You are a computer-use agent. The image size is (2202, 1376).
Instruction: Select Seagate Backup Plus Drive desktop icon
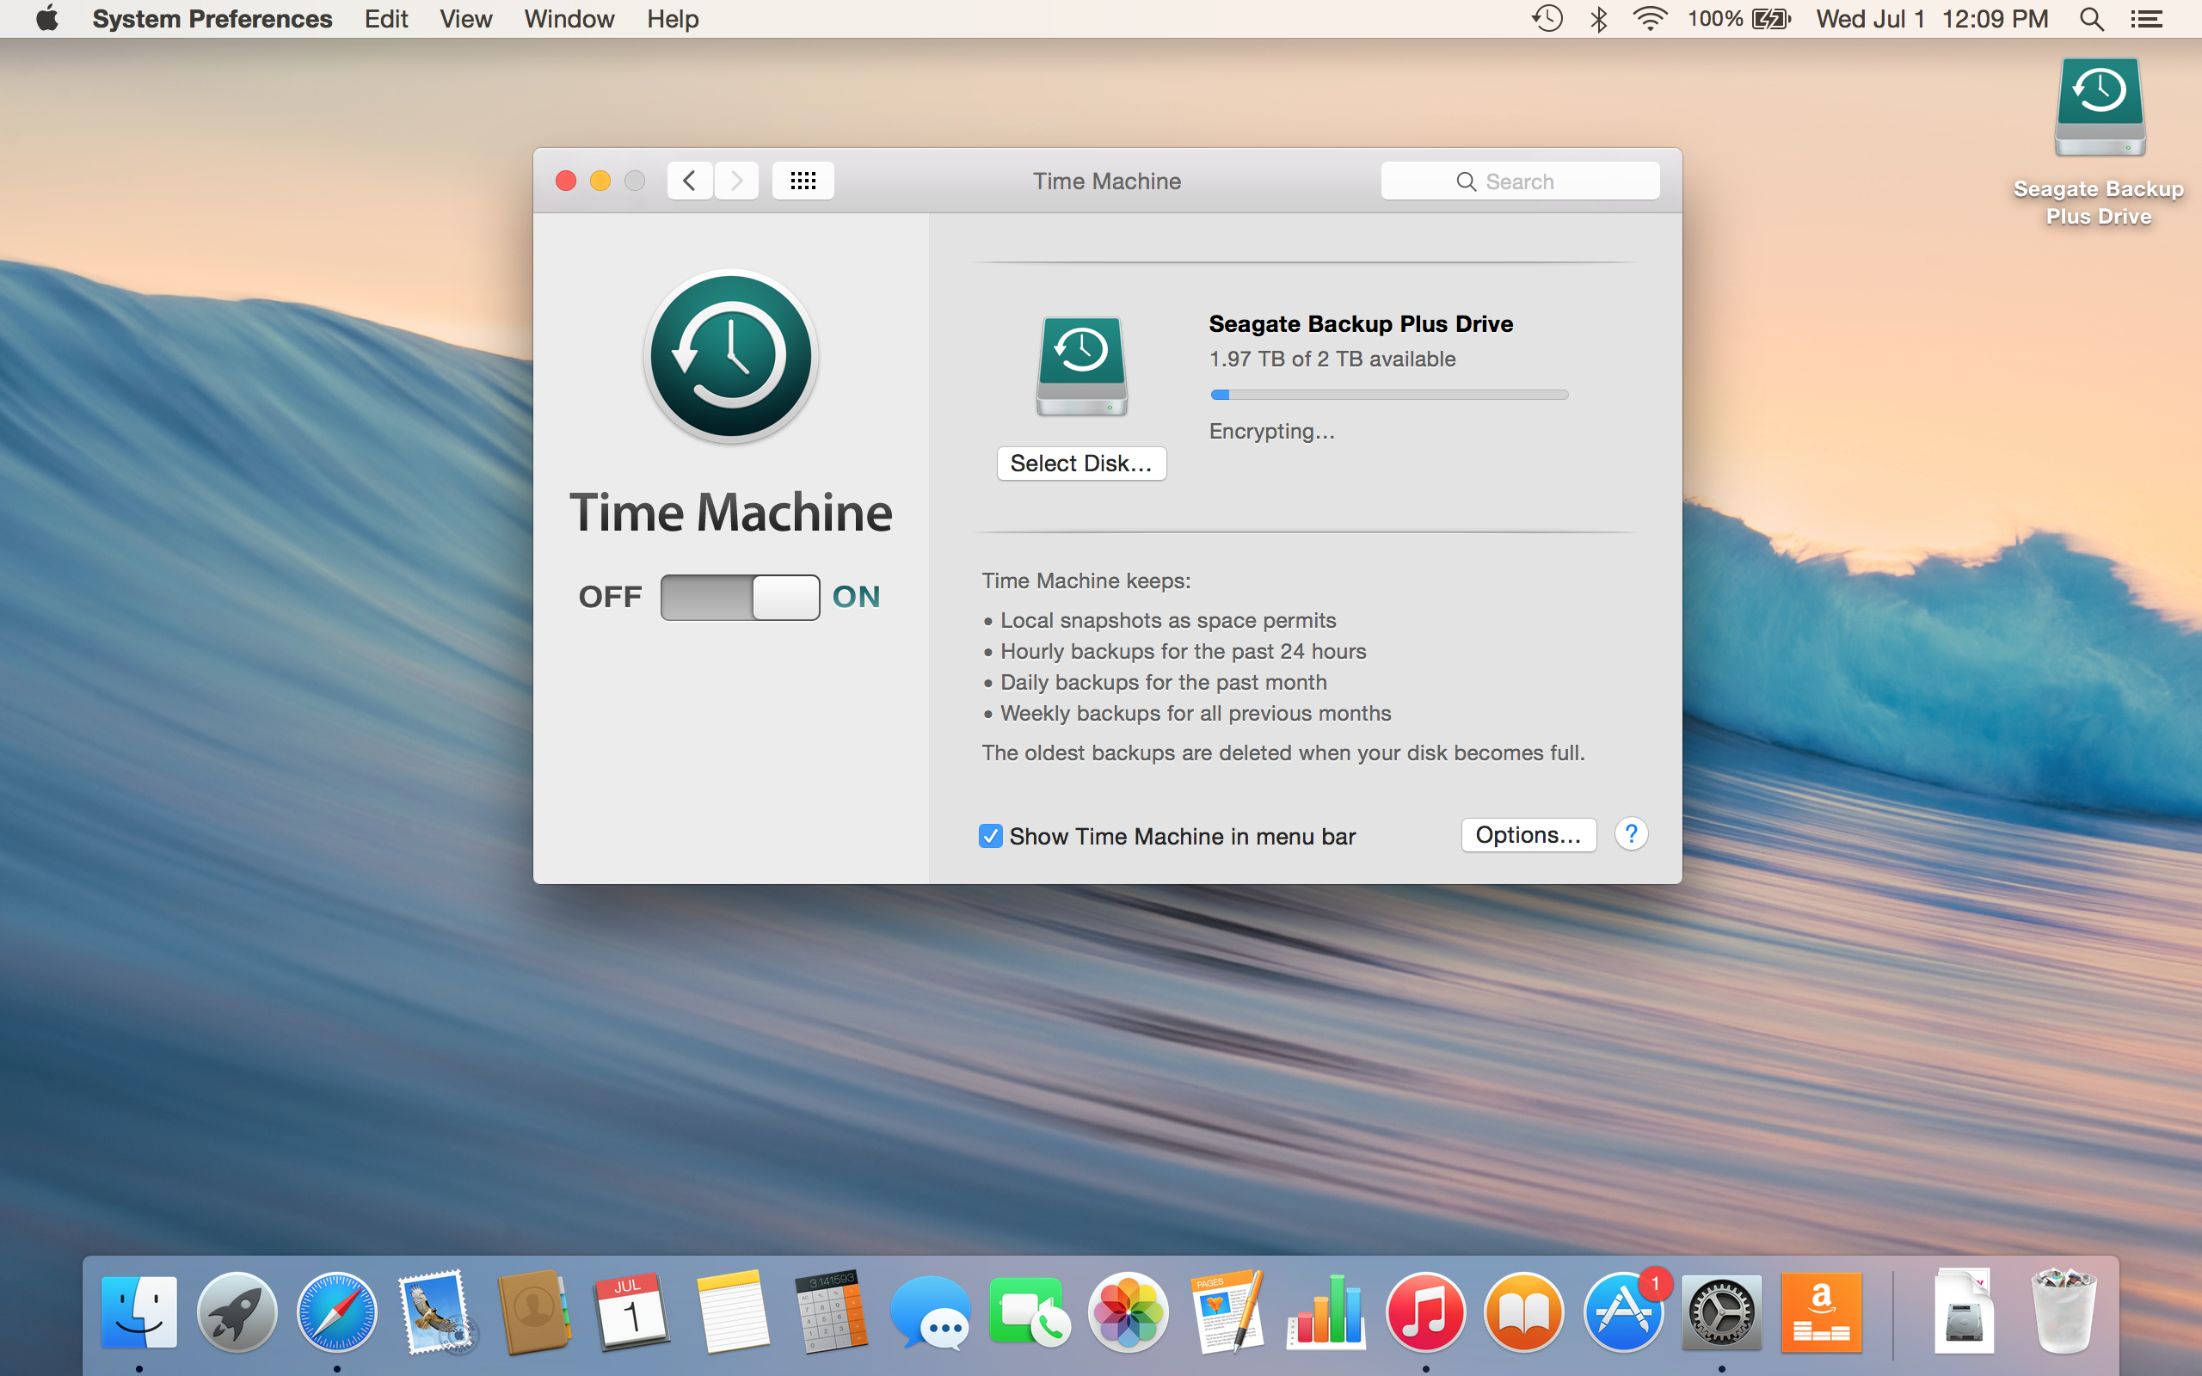[x=2101, y=107]
